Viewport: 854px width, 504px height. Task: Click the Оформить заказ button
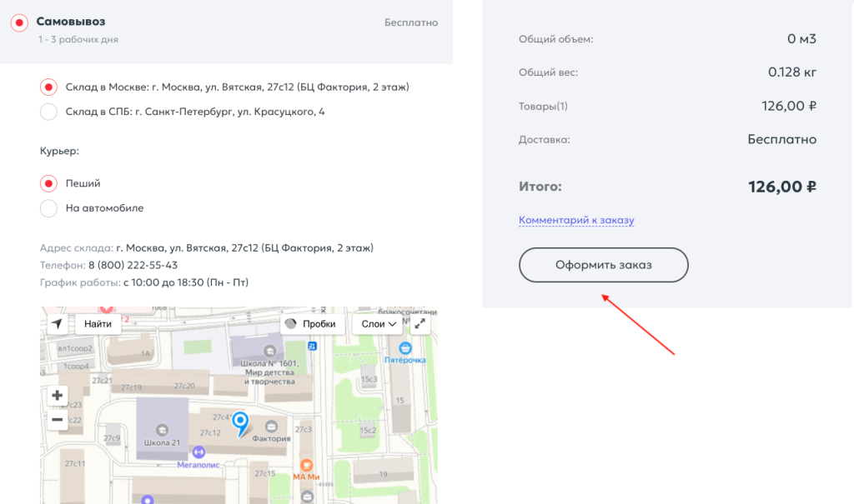[603, 265]
